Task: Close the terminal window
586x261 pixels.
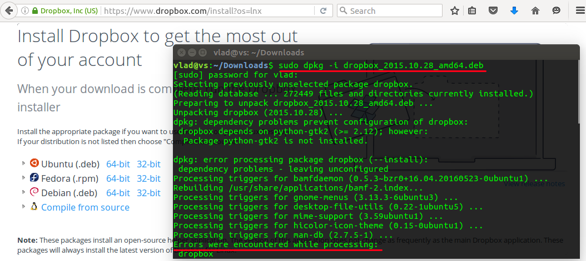Action: 181,53
